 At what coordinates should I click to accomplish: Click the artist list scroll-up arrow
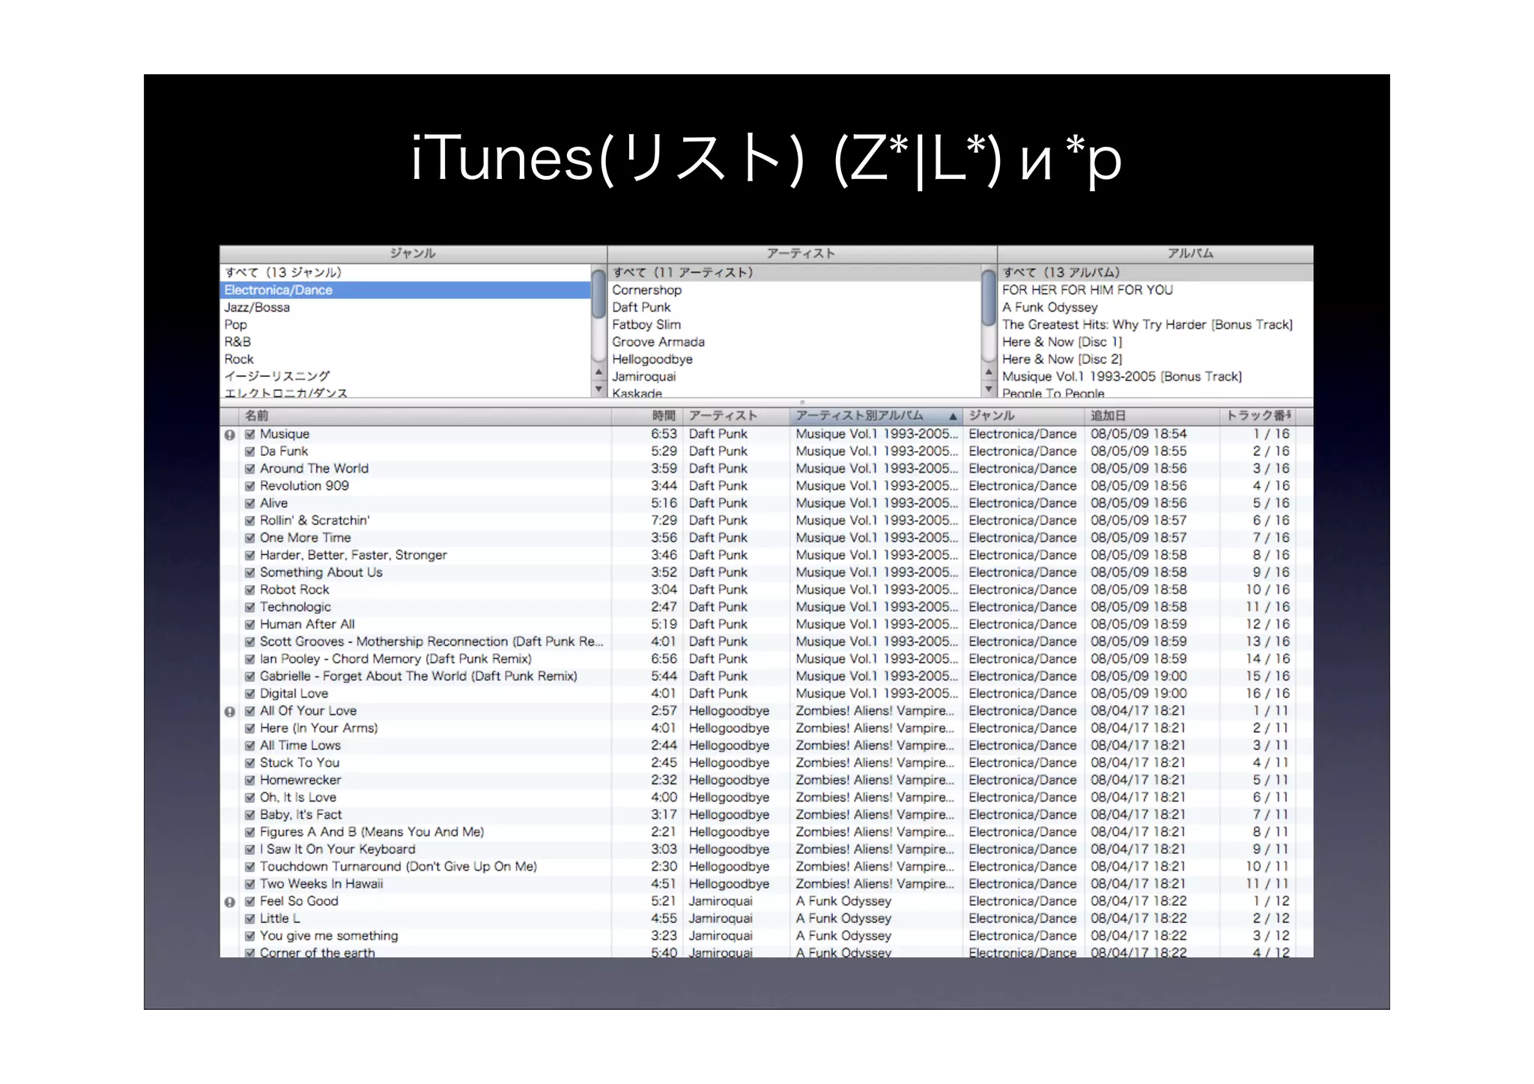point(989,372)
